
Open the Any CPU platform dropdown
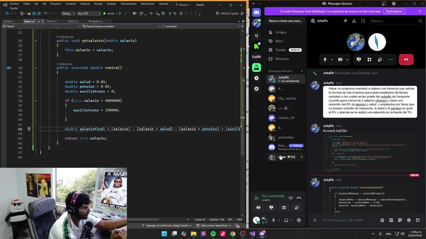[x=89, y=14]
